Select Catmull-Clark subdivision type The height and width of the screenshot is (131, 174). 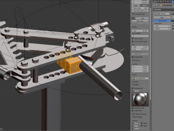pyautogui.click(x=162, y=21)
